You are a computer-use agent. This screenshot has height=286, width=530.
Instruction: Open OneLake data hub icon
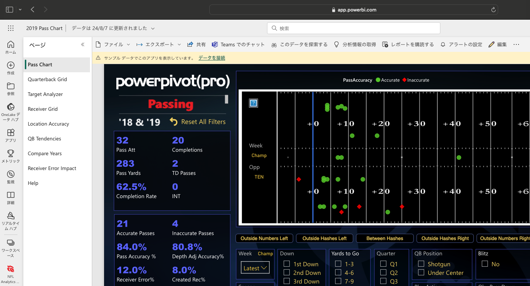(x=11, y=107)
